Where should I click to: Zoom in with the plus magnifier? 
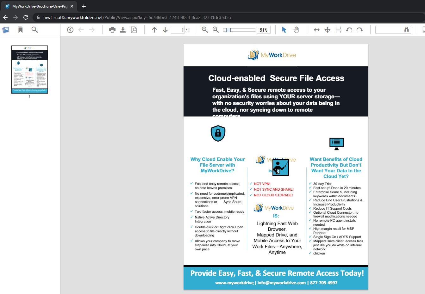[216, 30]
